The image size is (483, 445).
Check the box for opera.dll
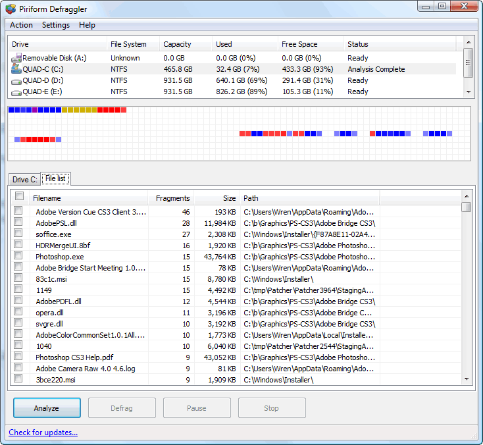click(18, 311)
